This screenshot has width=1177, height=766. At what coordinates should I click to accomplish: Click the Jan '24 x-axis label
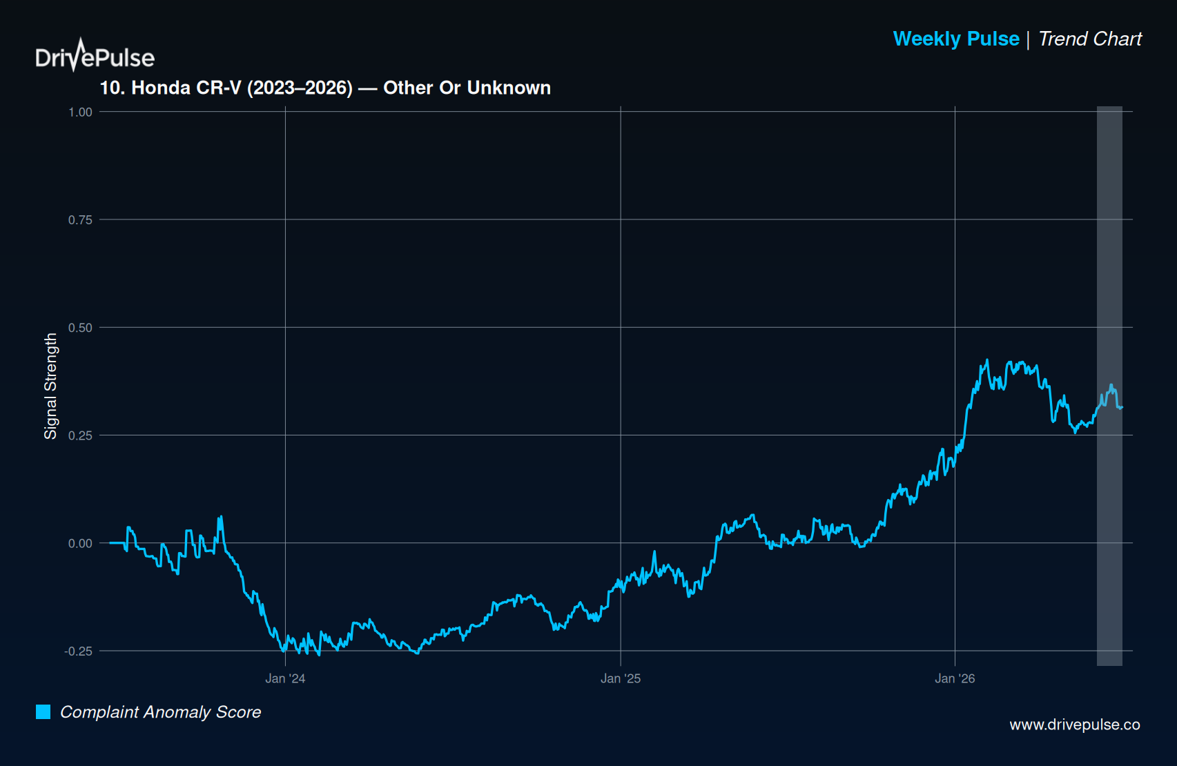click(285, 678)
